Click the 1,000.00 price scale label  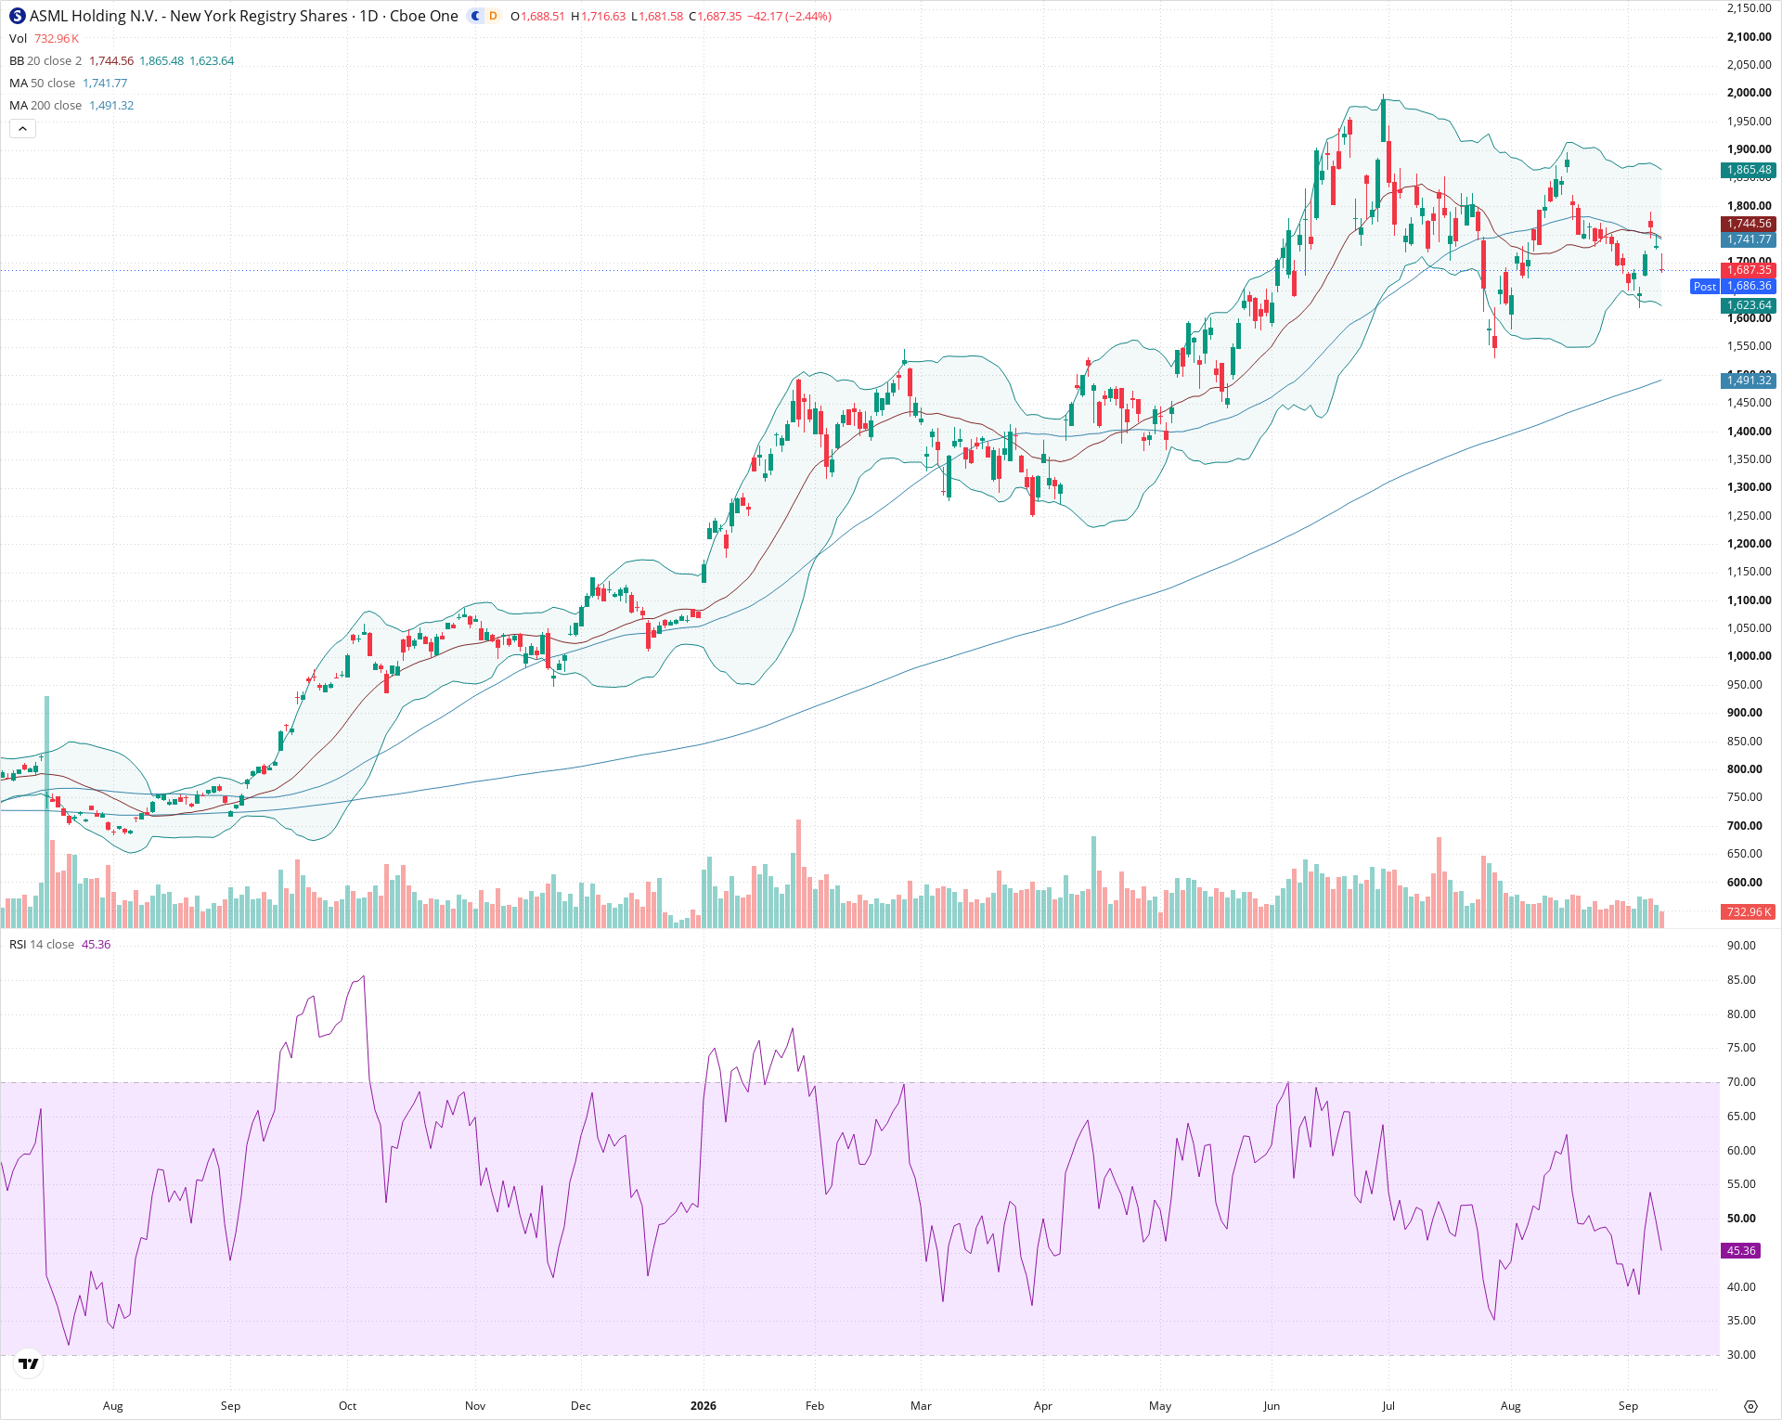[1749, 656]
